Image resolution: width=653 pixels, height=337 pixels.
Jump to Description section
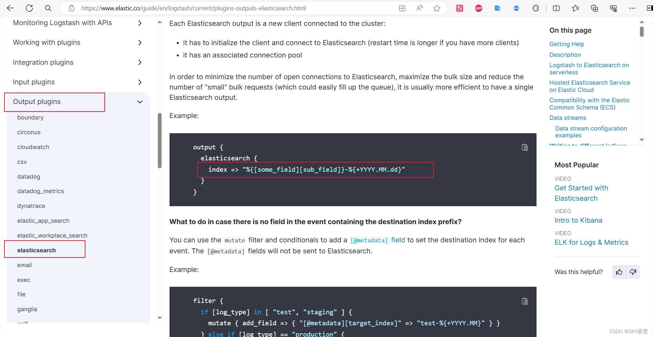coord(565,55)
